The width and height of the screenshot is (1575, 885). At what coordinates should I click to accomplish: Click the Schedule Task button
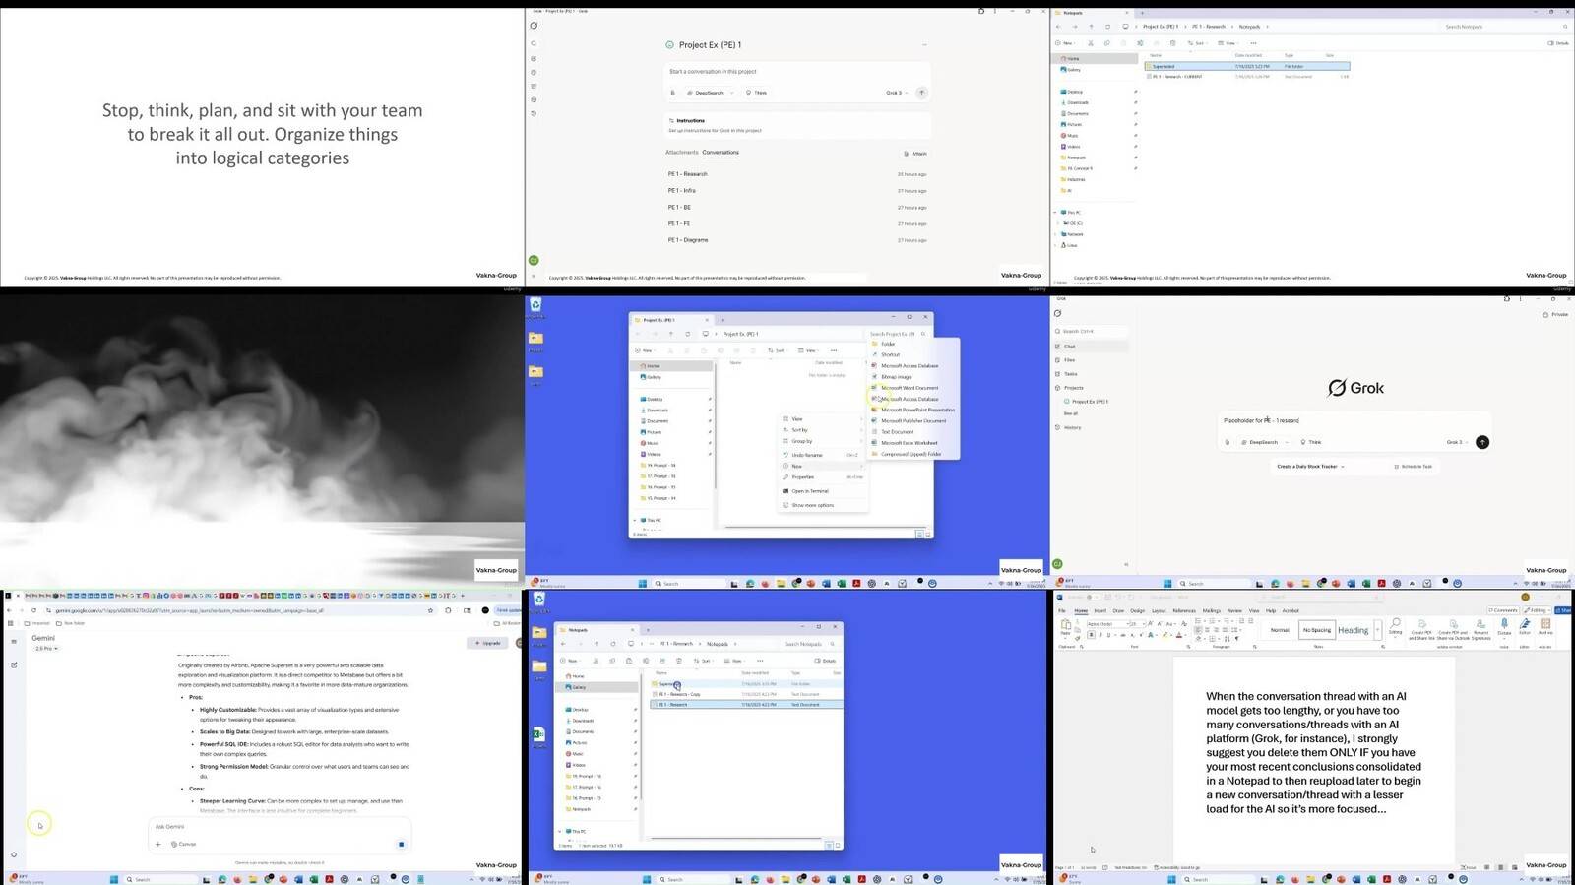[1413, 467]
